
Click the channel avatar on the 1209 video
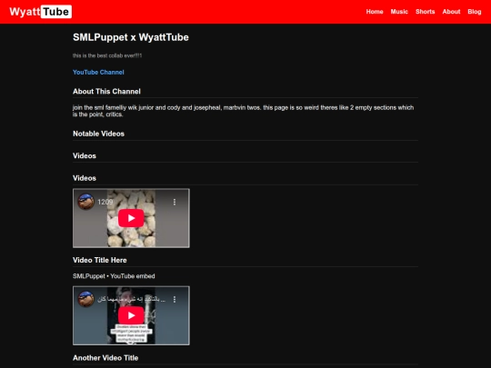point(85,202)
